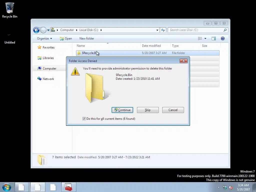The image size is (256, 192).
Task: Click the first taskbar document button
Action: (21, 187)
